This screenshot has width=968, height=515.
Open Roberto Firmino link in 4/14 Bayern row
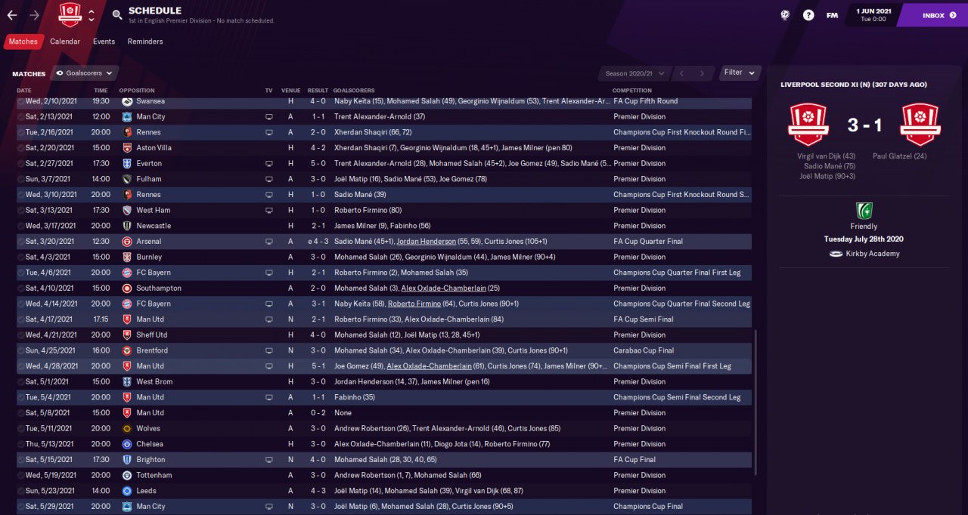coord(414,304)
